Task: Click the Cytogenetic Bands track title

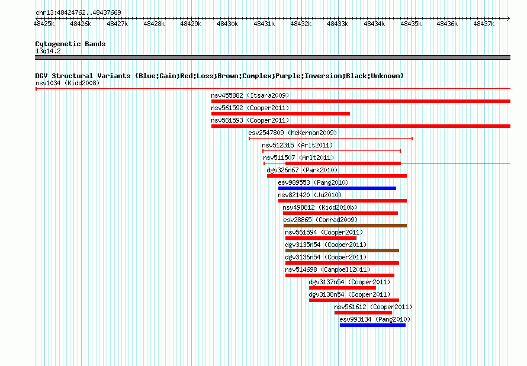Action: [70, 44]
